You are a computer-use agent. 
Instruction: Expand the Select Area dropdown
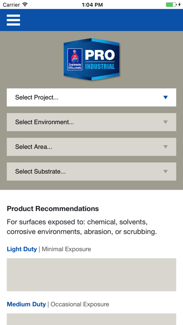(x=91, y=147)
